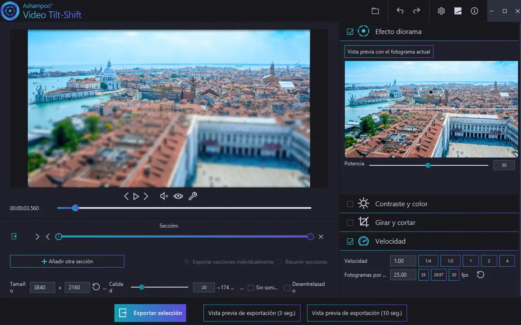Toggle the mute speaker icon
This screenshot has width=521, height=325.
tap(164, 196)
